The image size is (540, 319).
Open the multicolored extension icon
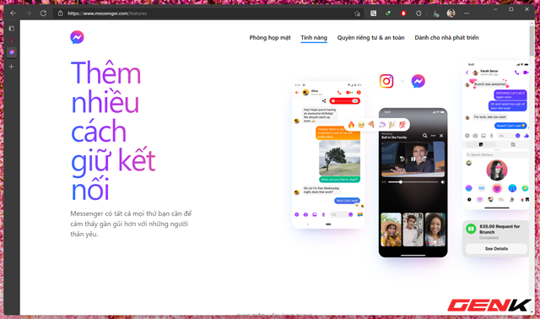(x=388, y=14)
